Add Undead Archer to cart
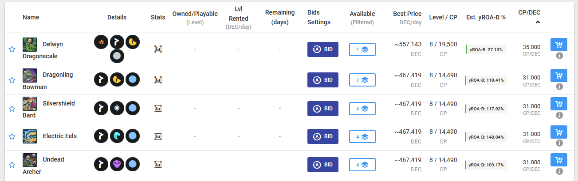This screenshot has width=578, height=181. pos(559,160)
